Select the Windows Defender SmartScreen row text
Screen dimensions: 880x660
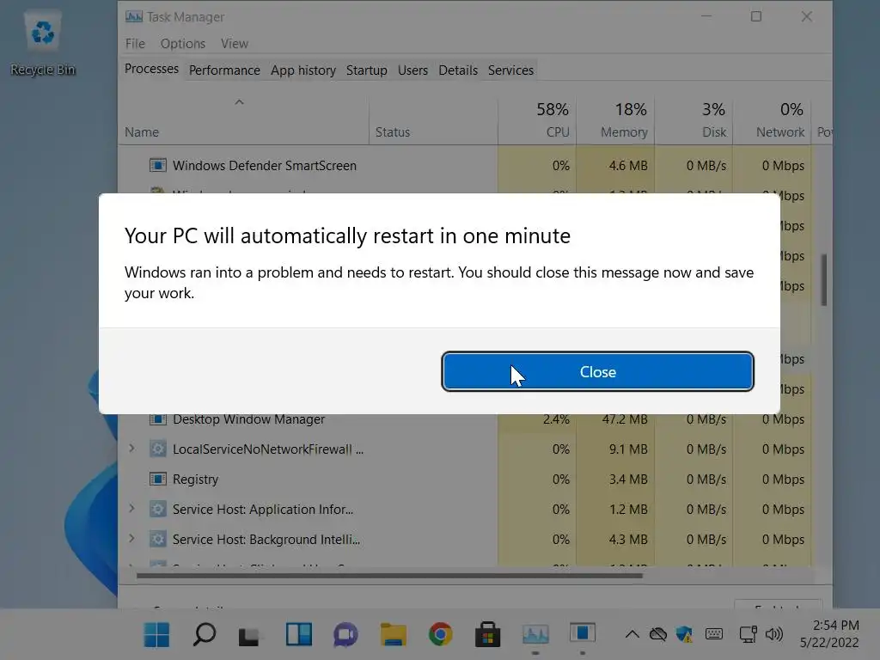pos(265,166)
